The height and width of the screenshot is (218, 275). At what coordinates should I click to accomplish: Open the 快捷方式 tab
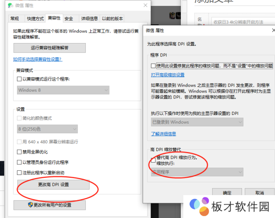35,19
